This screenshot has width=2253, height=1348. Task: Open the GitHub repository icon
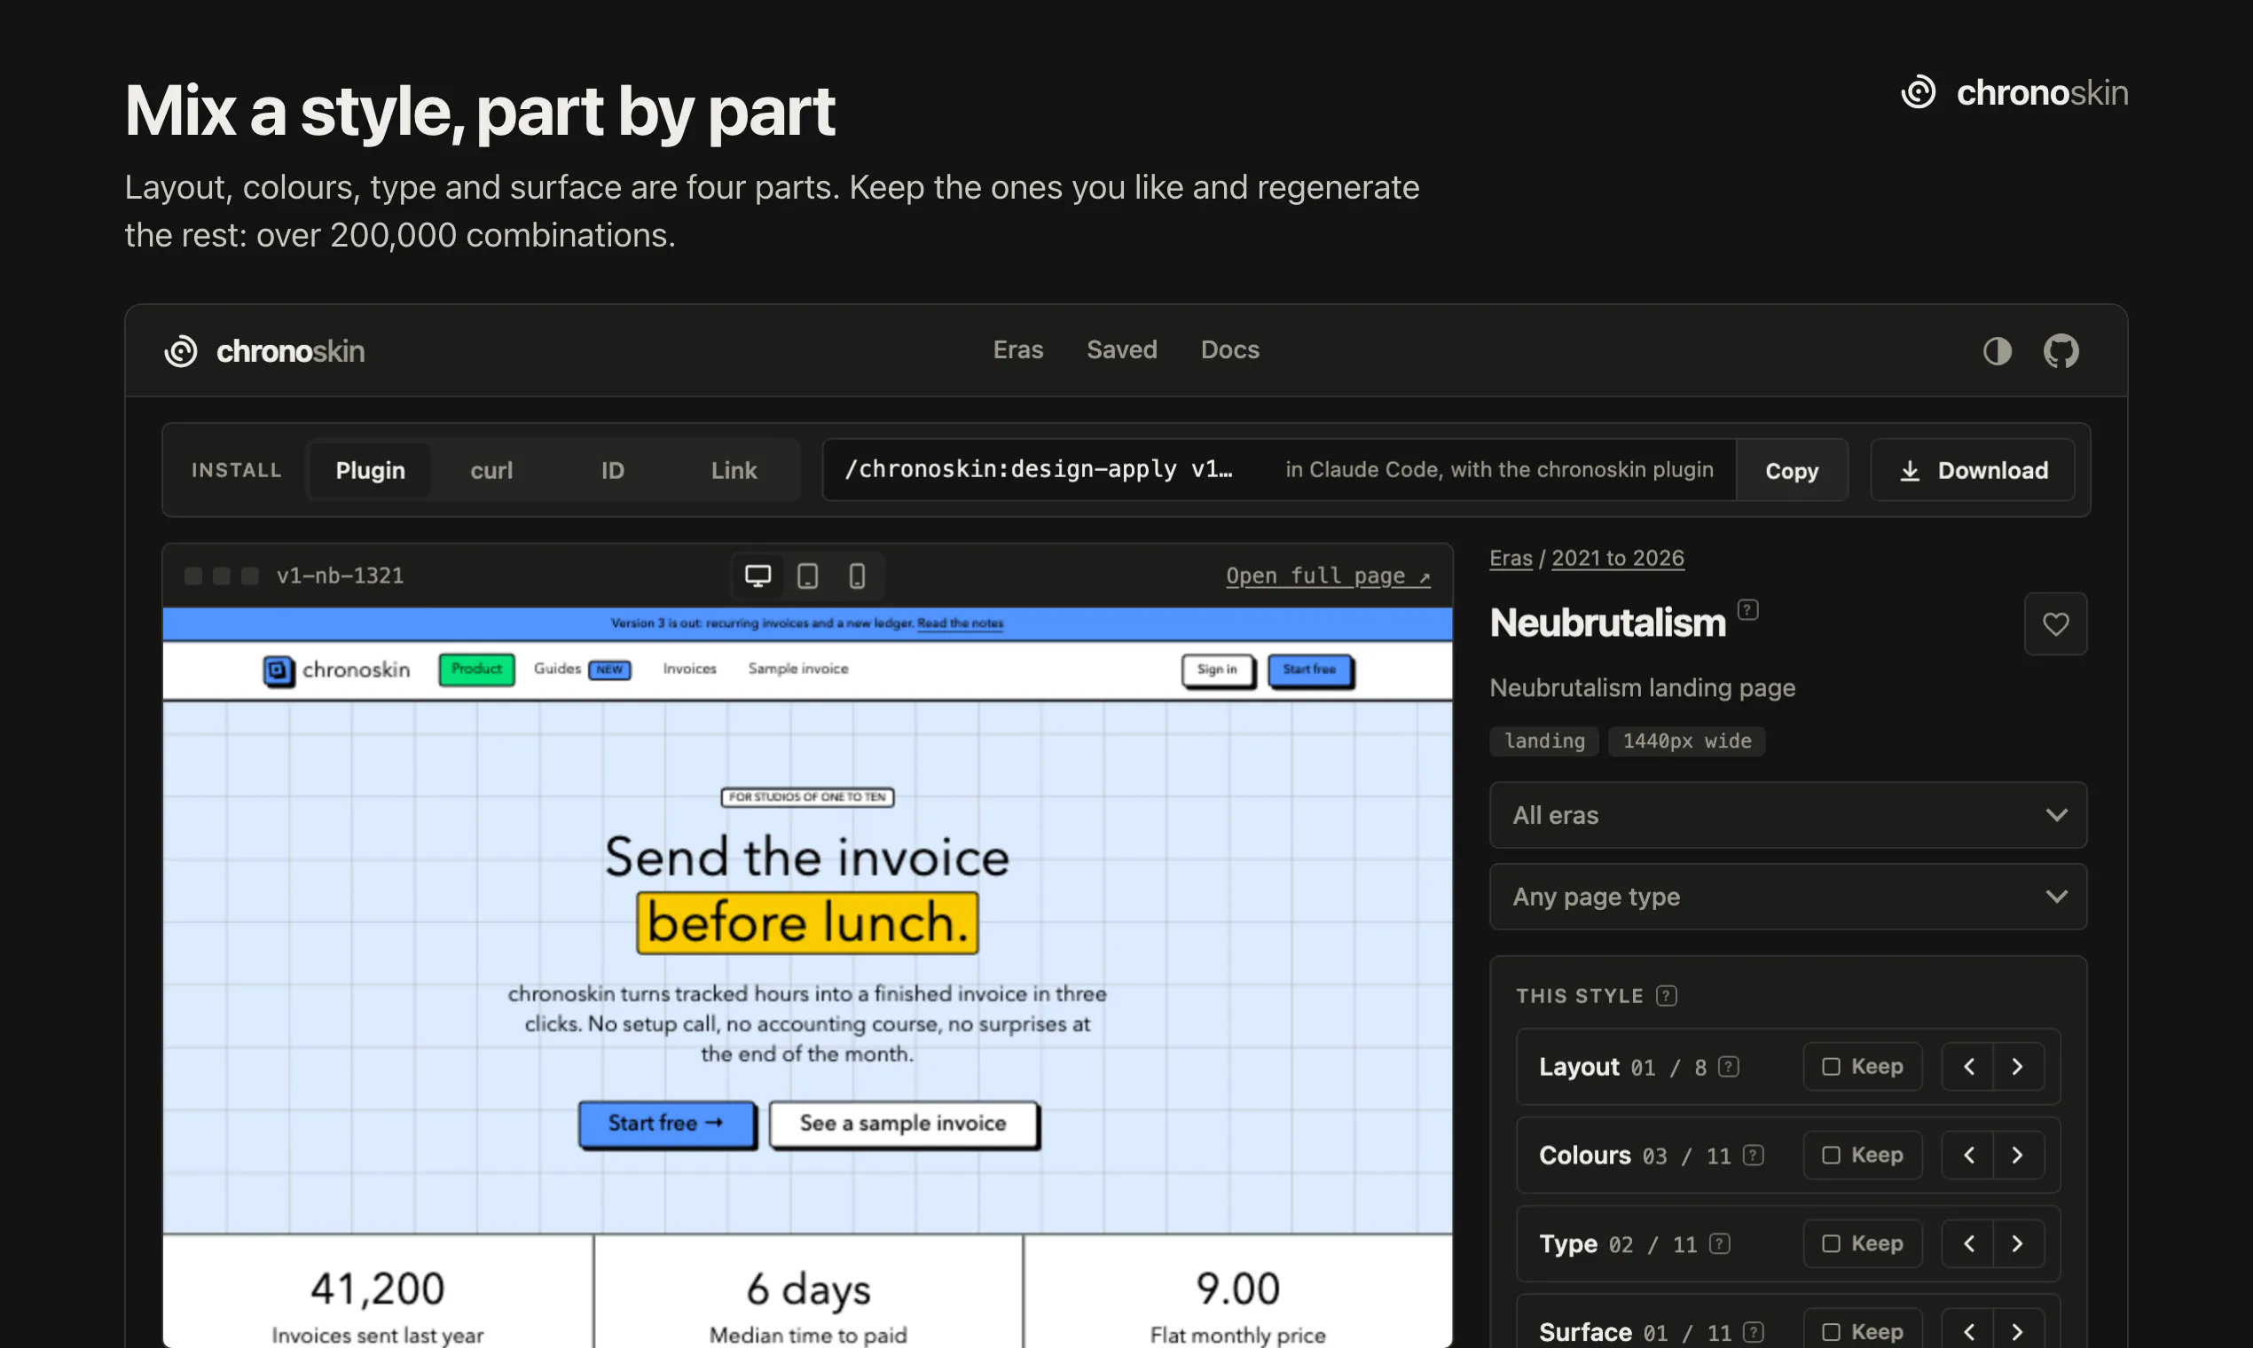point(2061,350)
